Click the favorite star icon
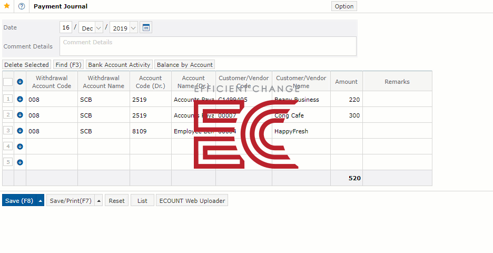 [x=7, y=6]
